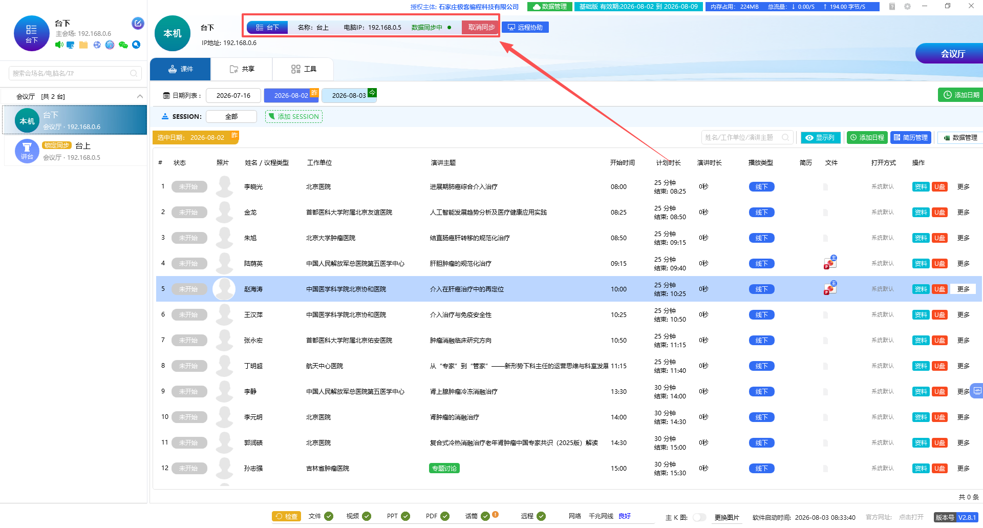Focus the 姓名/工作单位/演讲主题 search field
Screen dimensions: 983x528
(x=747, y=137)
